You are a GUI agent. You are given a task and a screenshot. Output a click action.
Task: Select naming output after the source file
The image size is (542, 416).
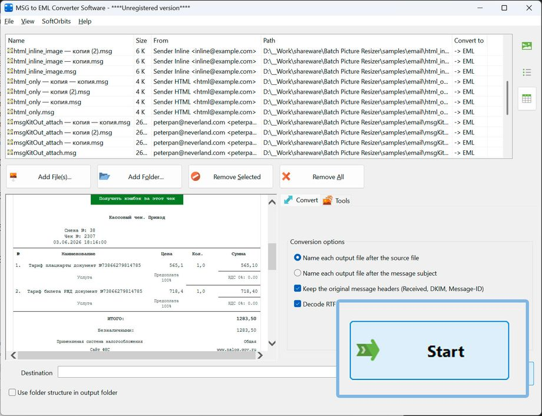click(x=298, y=257)
